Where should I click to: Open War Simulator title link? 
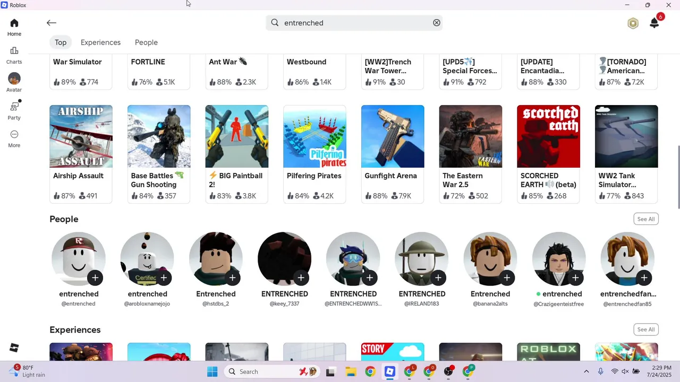[x=78, y=62]
